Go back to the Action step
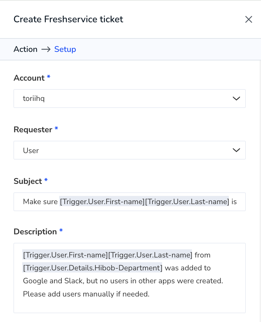The image size is (261, 322). [x=25, y=49]
